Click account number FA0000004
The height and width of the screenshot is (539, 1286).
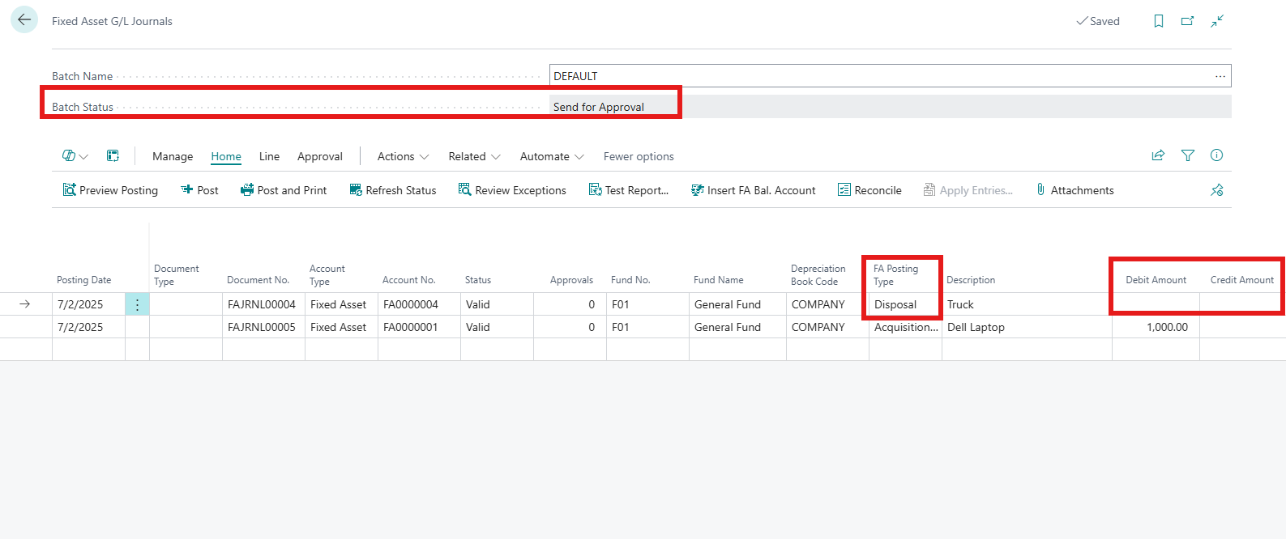pos(411,304)
